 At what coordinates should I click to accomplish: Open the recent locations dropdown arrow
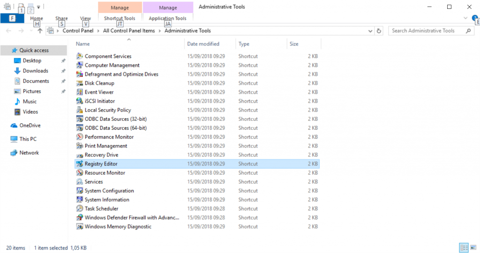pos(31,31)
